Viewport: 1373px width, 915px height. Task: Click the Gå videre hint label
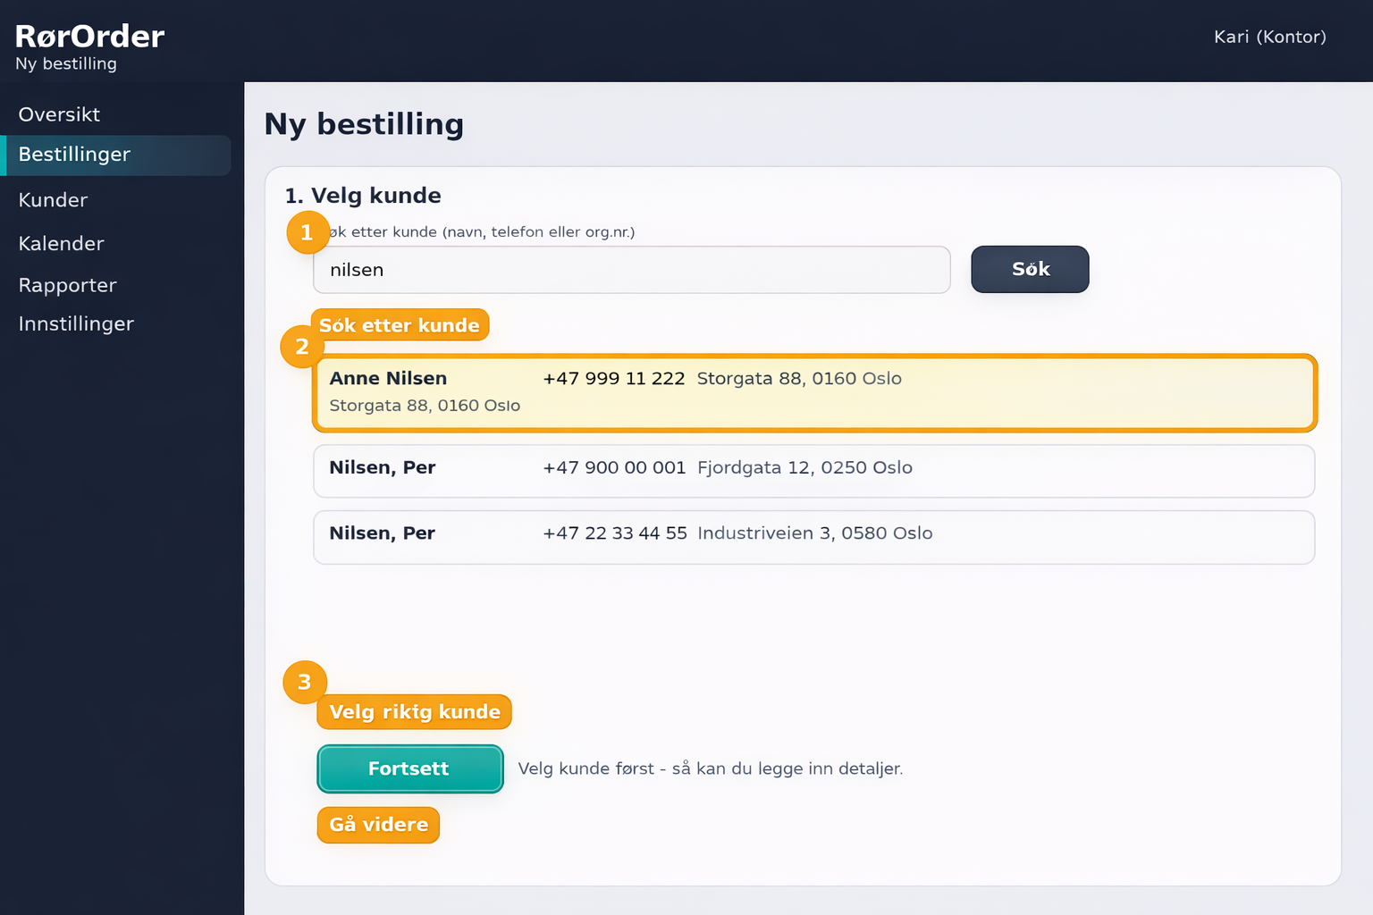pyautogui.click(x=378, y=825)
